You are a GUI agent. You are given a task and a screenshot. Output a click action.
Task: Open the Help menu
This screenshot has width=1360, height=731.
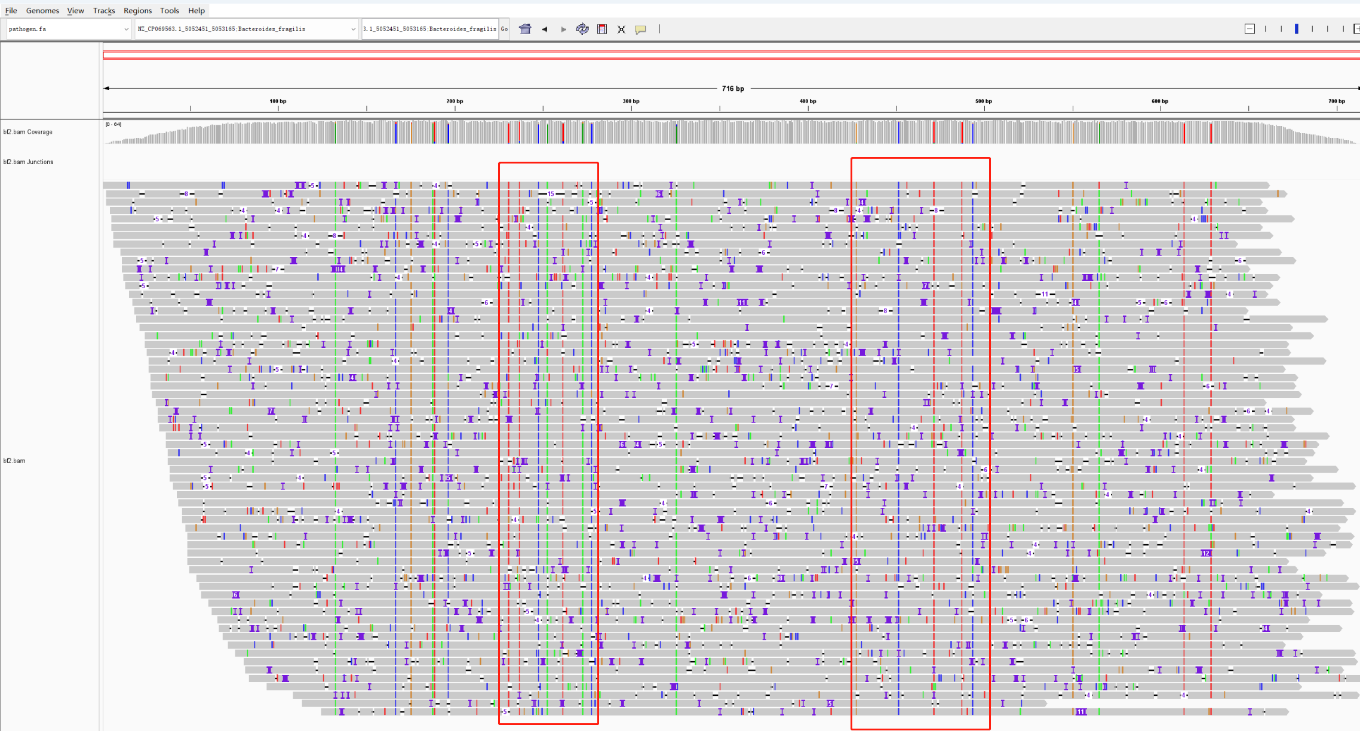pyautogui.click(x=197, y=10)
